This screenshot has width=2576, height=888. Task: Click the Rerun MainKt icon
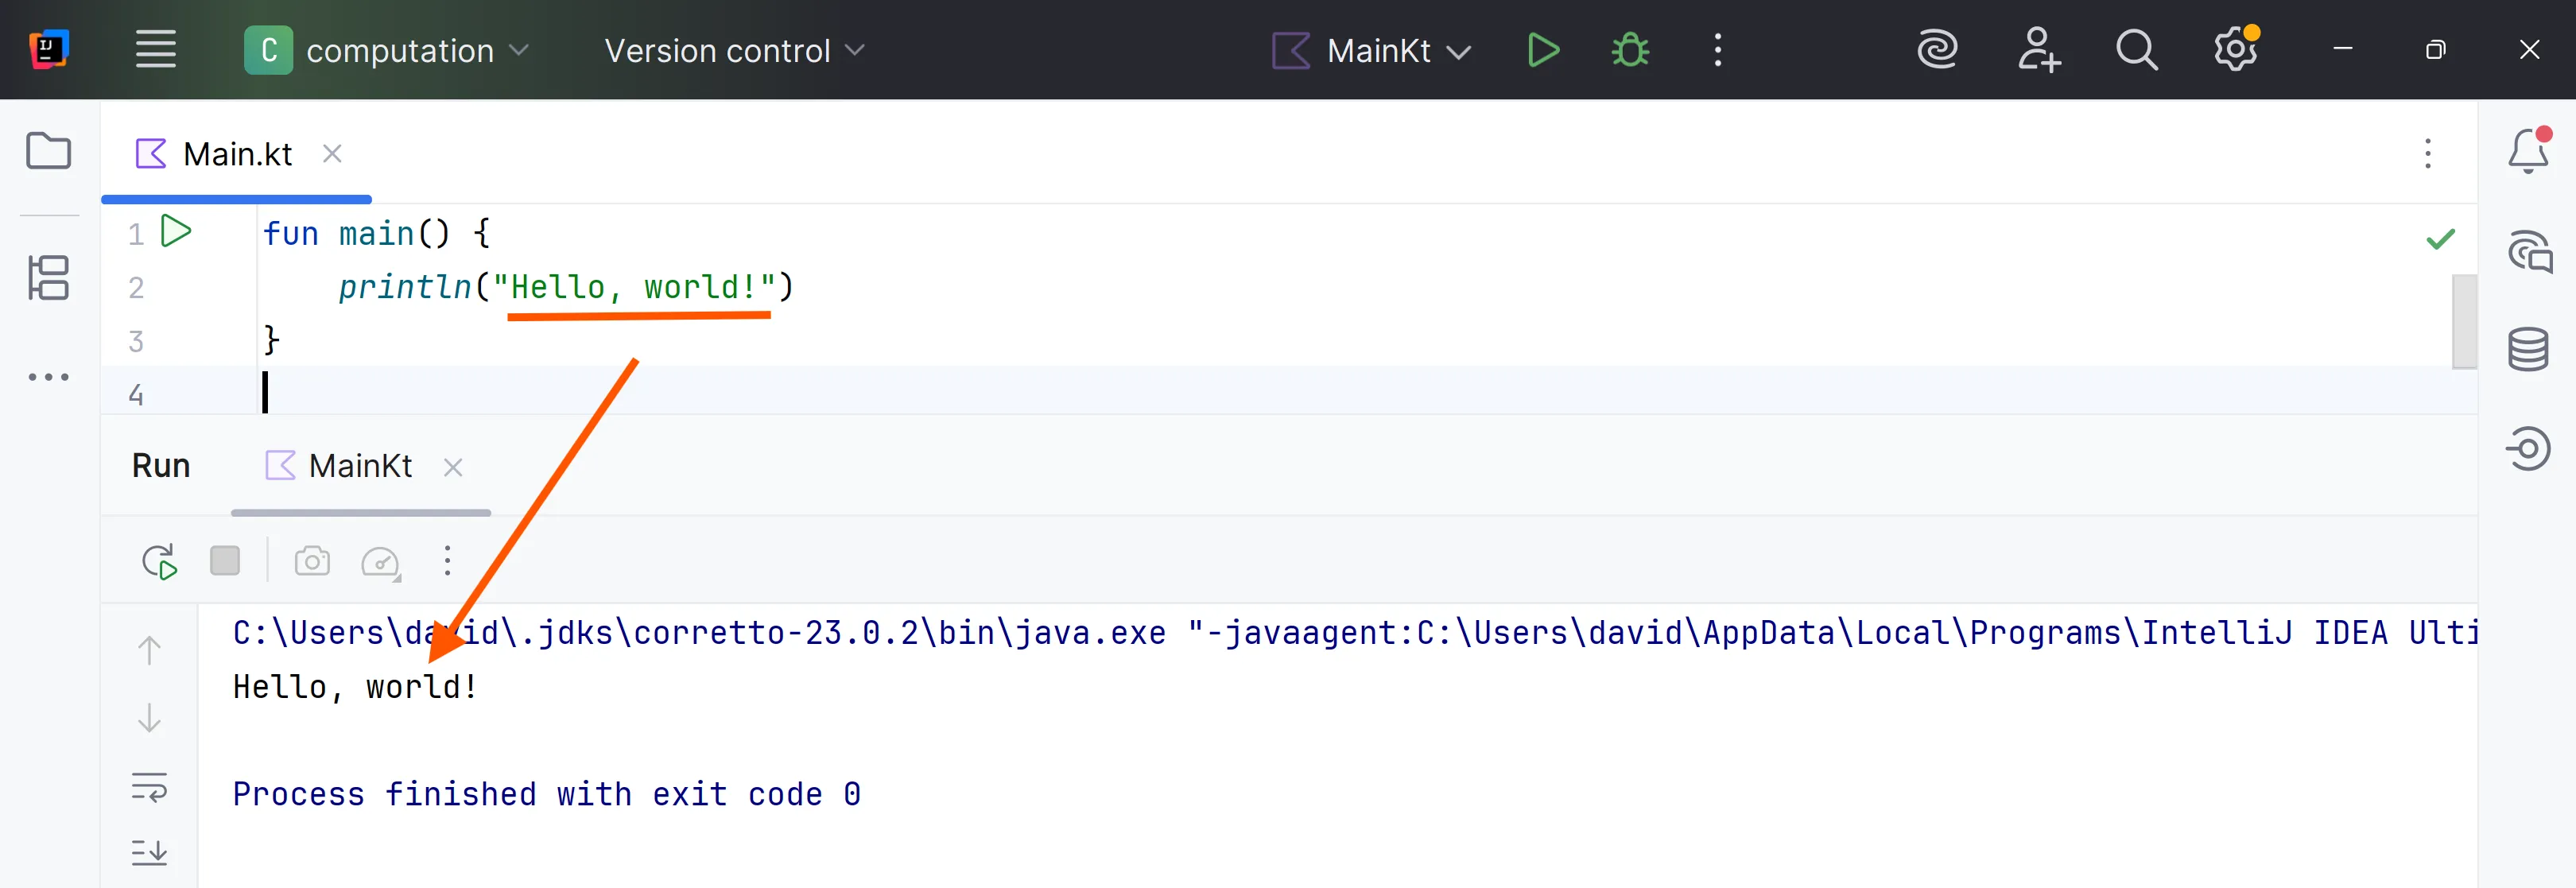point(159,562)
